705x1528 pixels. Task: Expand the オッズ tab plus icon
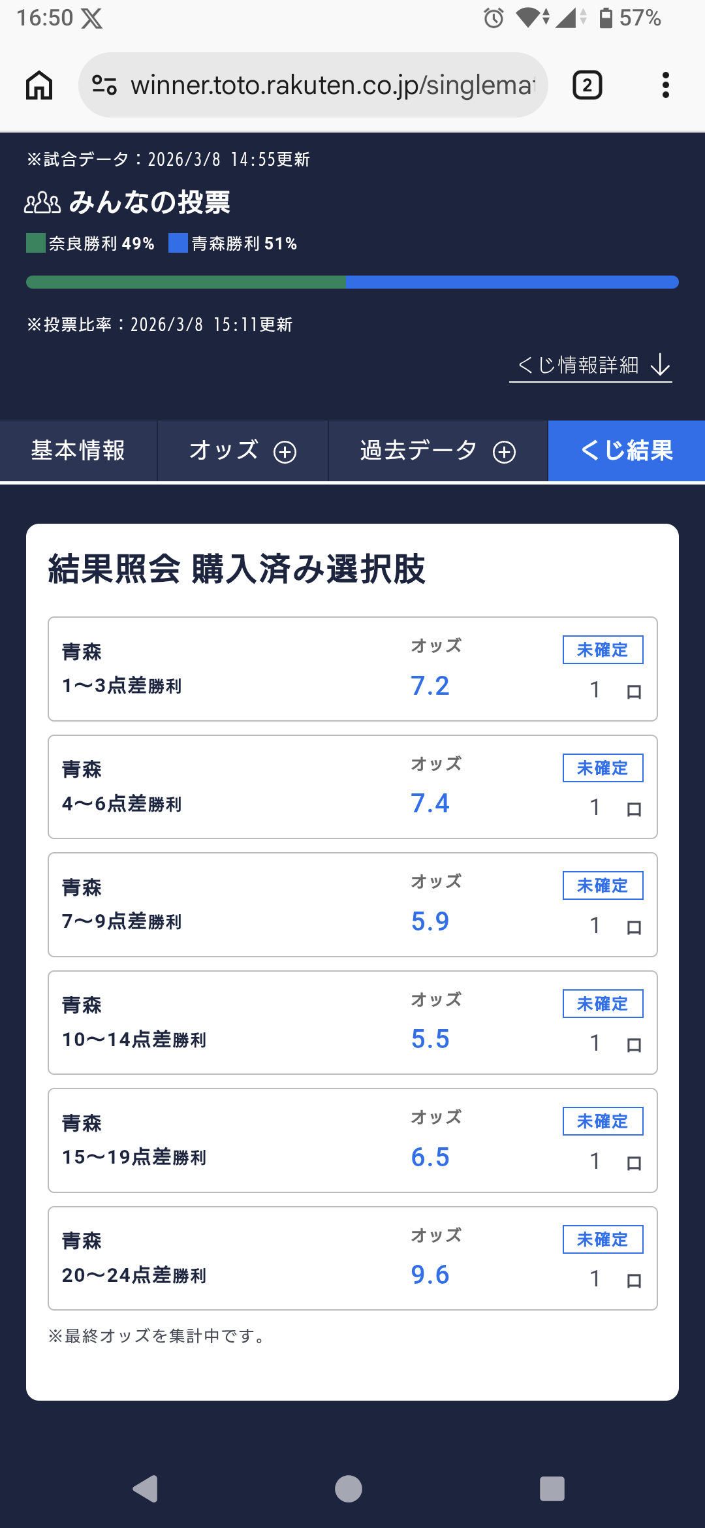click(x=285, y=452)
